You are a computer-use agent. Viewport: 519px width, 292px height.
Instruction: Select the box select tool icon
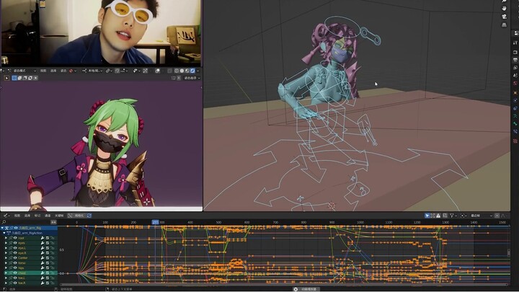6,78
